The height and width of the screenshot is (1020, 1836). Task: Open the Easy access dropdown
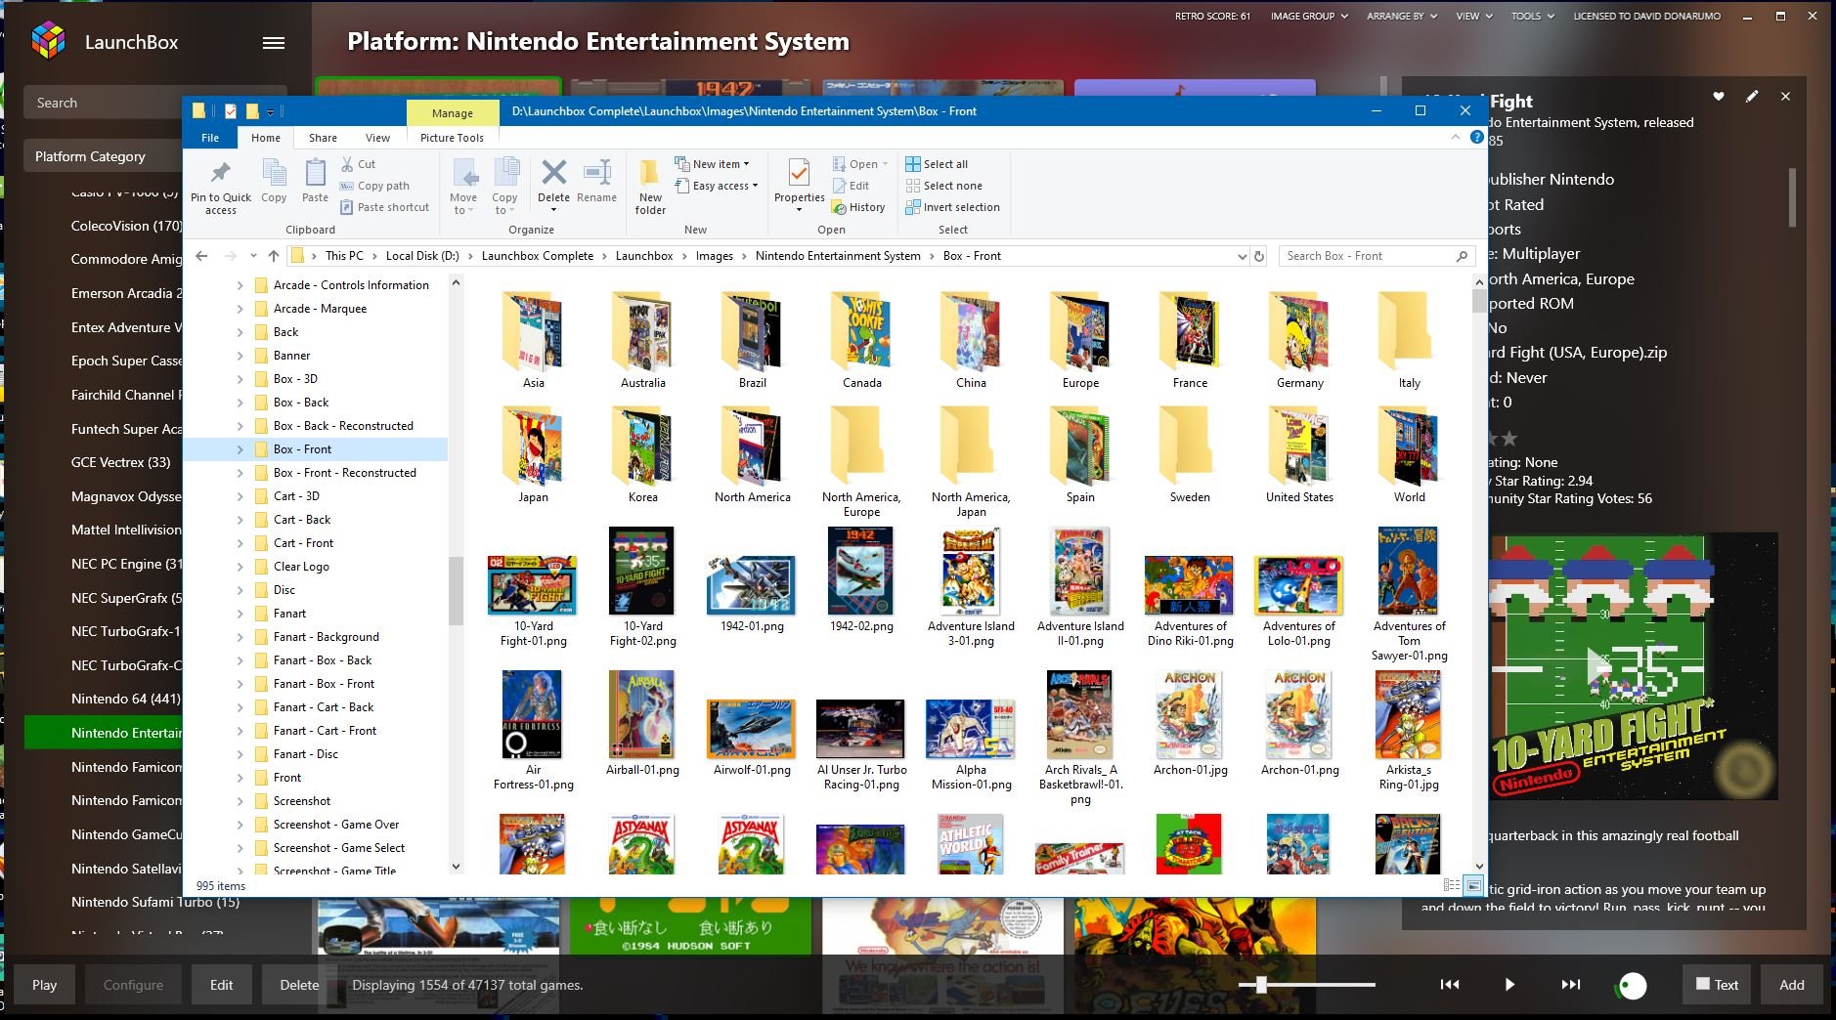point(717,186)
